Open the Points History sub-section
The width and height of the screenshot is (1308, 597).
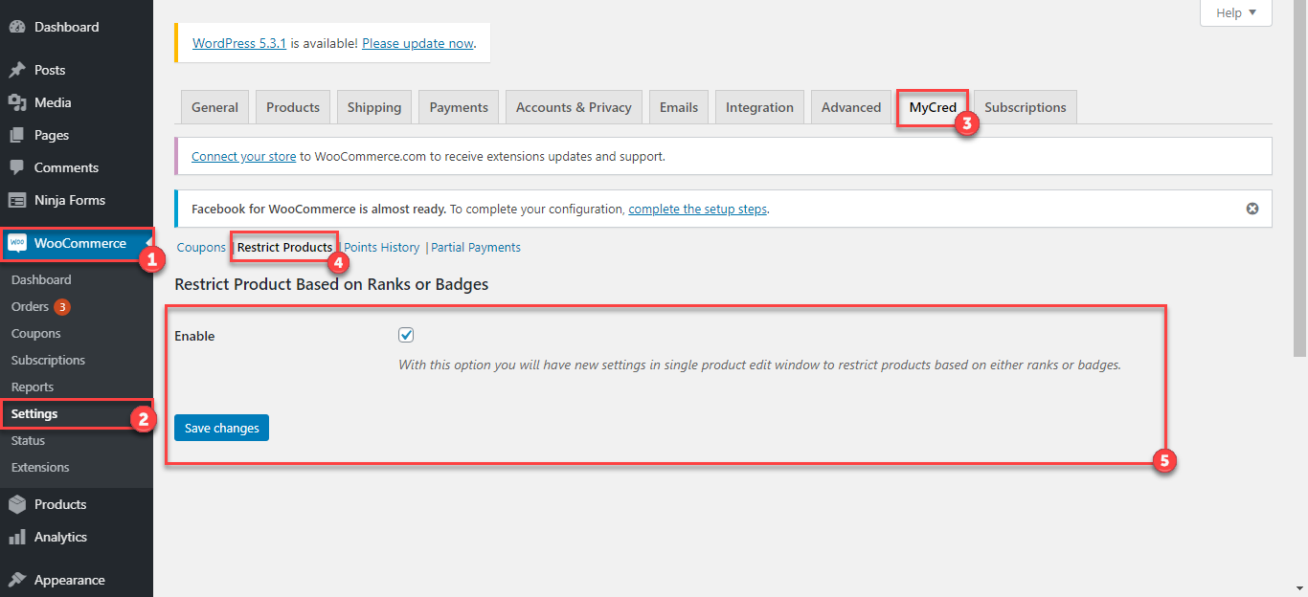tap(382, 247)
